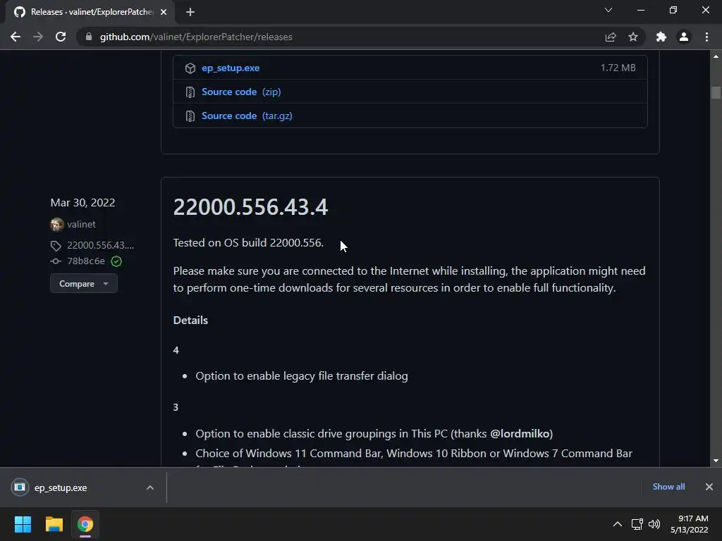Open downloaded ep_setup.exe from download bar
Screen dimensions: 722x541
point(61,487)
